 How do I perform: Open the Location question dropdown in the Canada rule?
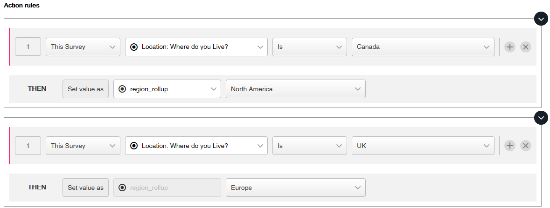click(x=196, y=47)
